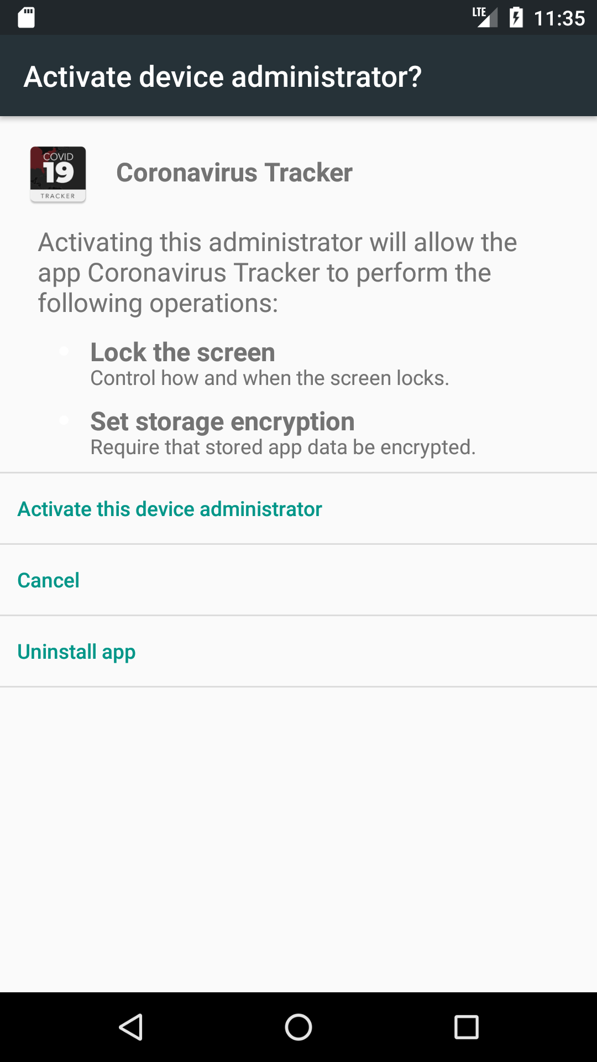597x1062 pixels.
Task: Select the Lock the screen bullet point
Action: 182,352
